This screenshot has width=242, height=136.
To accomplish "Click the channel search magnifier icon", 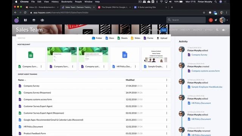I will point(217,30).
